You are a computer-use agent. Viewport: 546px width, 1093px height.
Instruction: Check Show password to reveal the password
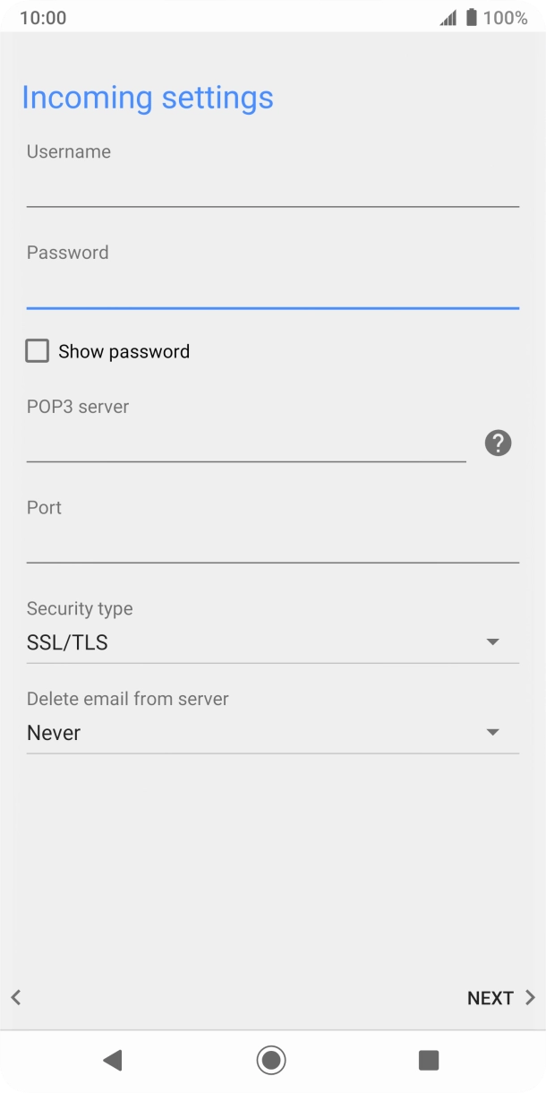coord(37,350)
